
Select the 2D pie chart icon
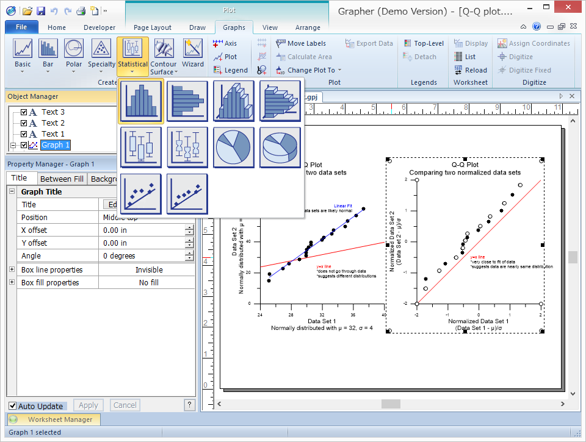coord(234,148)
